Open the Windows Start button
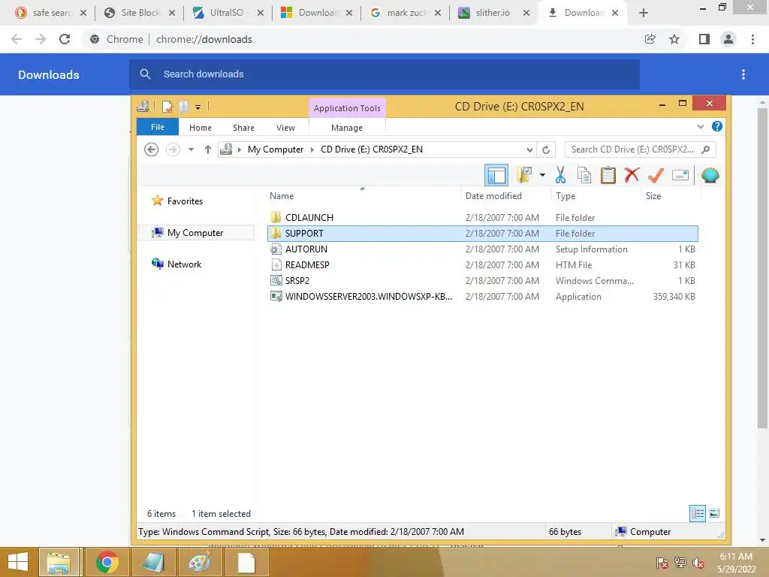 (x=18, y=562)
